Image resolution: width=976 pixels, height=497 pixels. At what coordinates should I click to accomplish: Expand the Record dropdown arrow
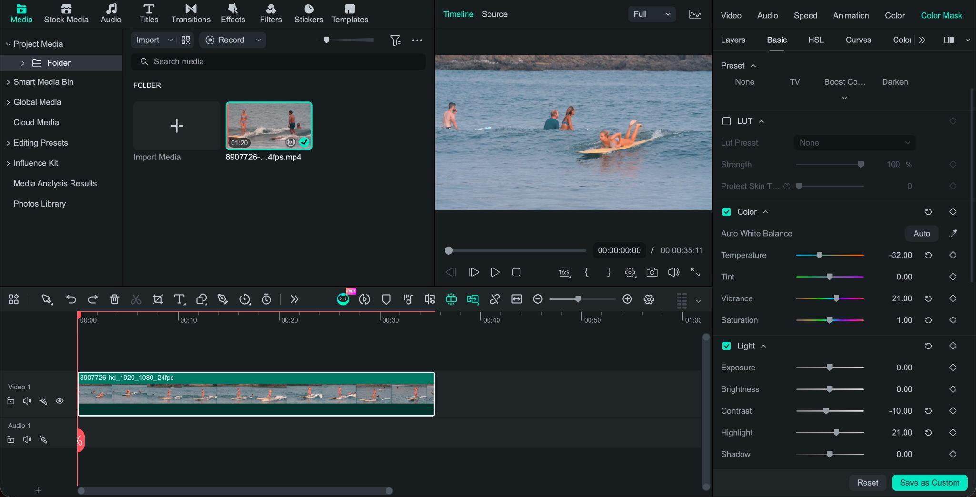(258, 40)
